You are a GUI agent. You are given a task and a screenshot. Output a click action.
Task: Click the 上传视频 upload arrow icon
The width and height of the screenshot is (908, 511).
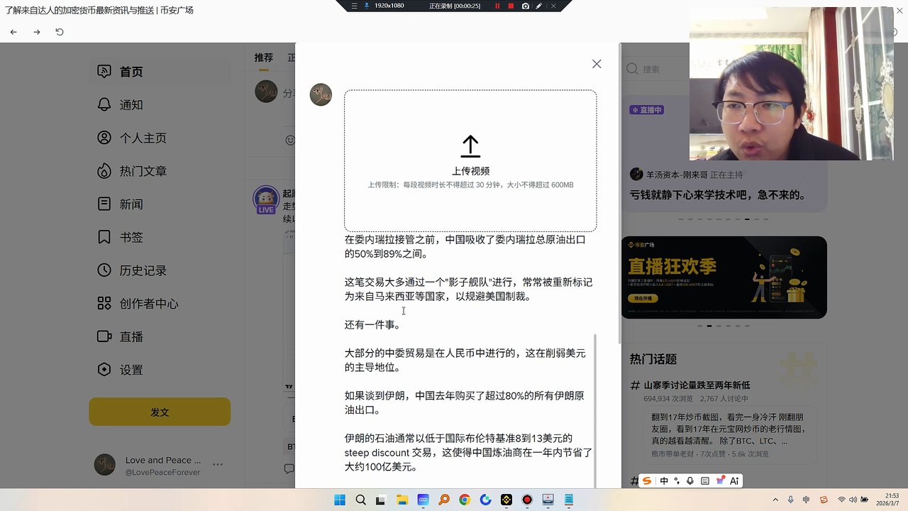coord(470,147)
